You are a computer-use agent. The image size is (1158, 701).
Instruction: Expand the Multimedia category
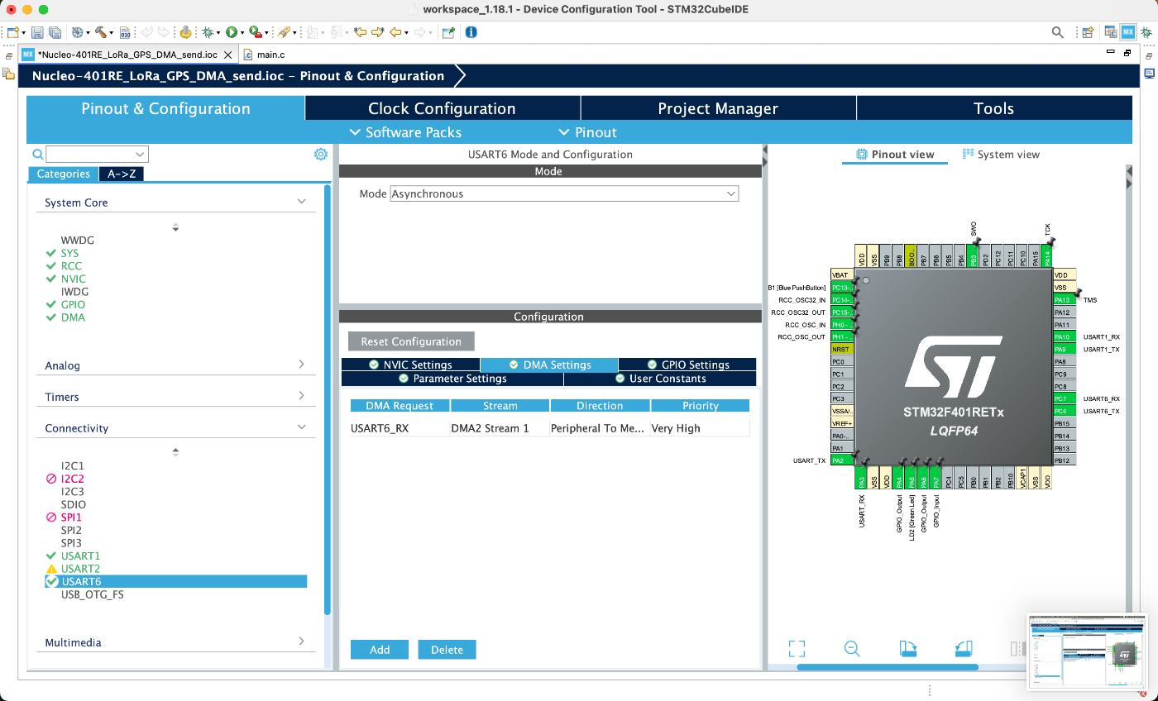coord(301,641)
